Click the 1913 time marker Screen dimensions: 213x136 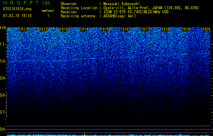[64, 29]
